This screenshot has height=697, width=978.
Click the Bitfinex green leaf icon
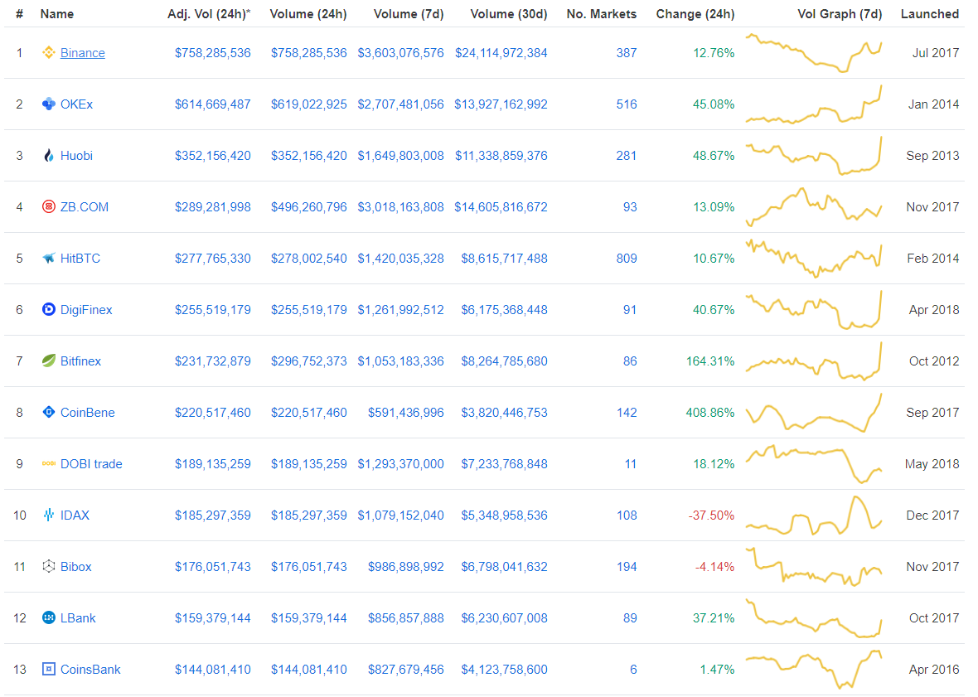pyautogui.click(x=48, y=361)
